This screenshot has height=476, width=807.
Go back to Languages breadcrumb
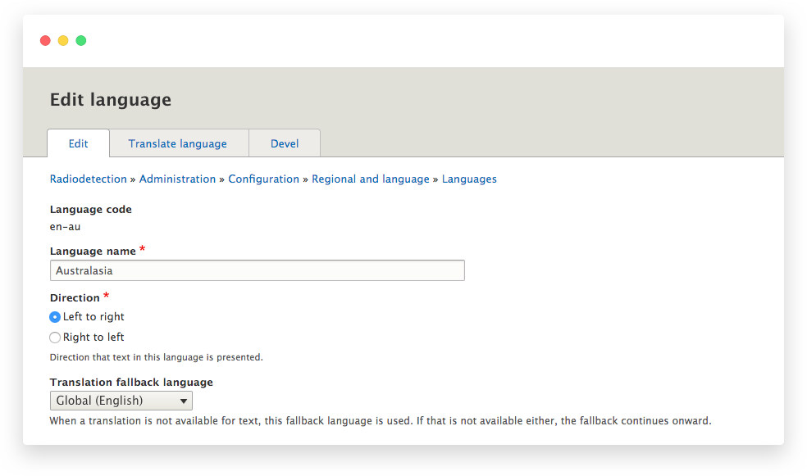pyautogui.click(x=469, y=179)
